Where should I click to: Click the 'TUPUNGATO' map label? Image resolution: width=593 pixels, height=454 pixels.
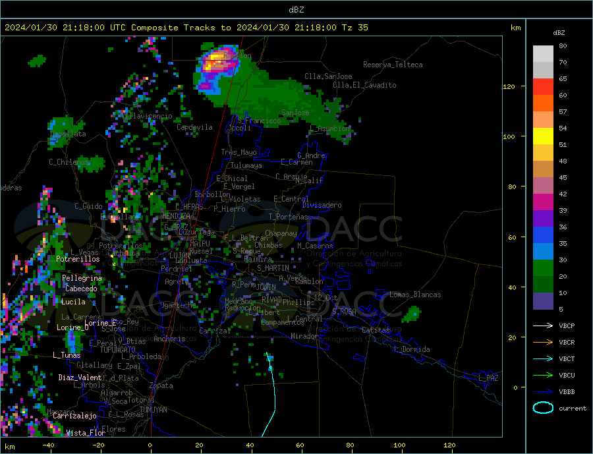118,350
